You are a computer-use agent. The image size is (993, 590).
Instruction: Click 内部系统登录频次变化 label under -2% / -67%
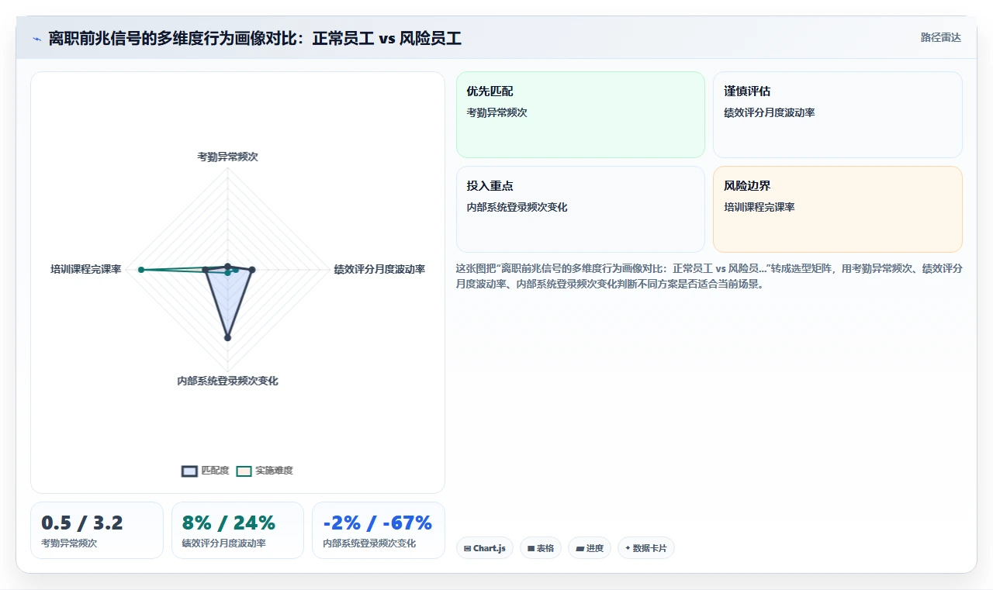coord(369,543)
